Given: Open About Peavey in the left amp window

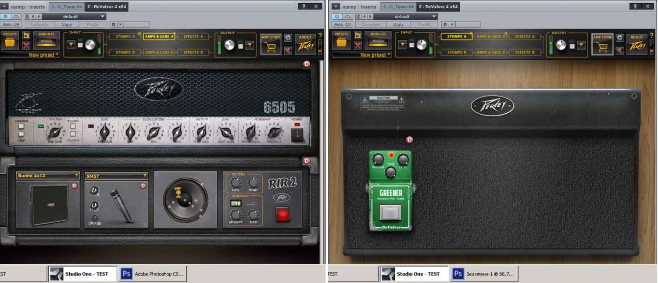Looking at the screenshot, I should pyautogui.click(x=305, y=44).
